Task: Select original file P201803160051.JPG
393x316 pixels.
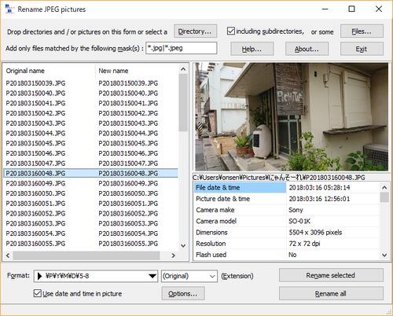Action: (x=35, y=204)
